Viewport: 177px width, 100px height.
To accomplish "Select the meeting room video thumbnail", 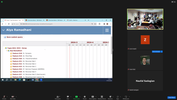I will pos(145,19).
